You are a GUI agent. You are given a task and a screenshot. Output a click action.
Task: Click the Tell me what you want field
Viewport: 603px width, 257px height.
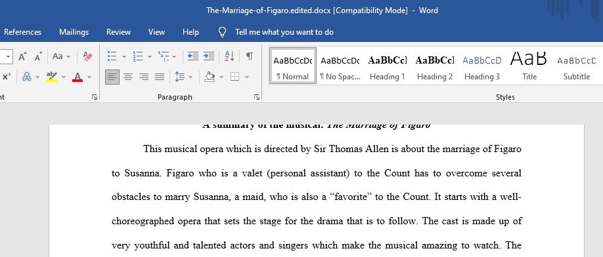[x=284, y=32]
